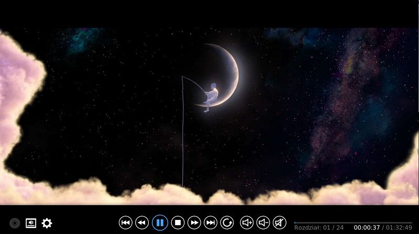
Task: Seek using the playback progress bar
Action: click(353, 223)
